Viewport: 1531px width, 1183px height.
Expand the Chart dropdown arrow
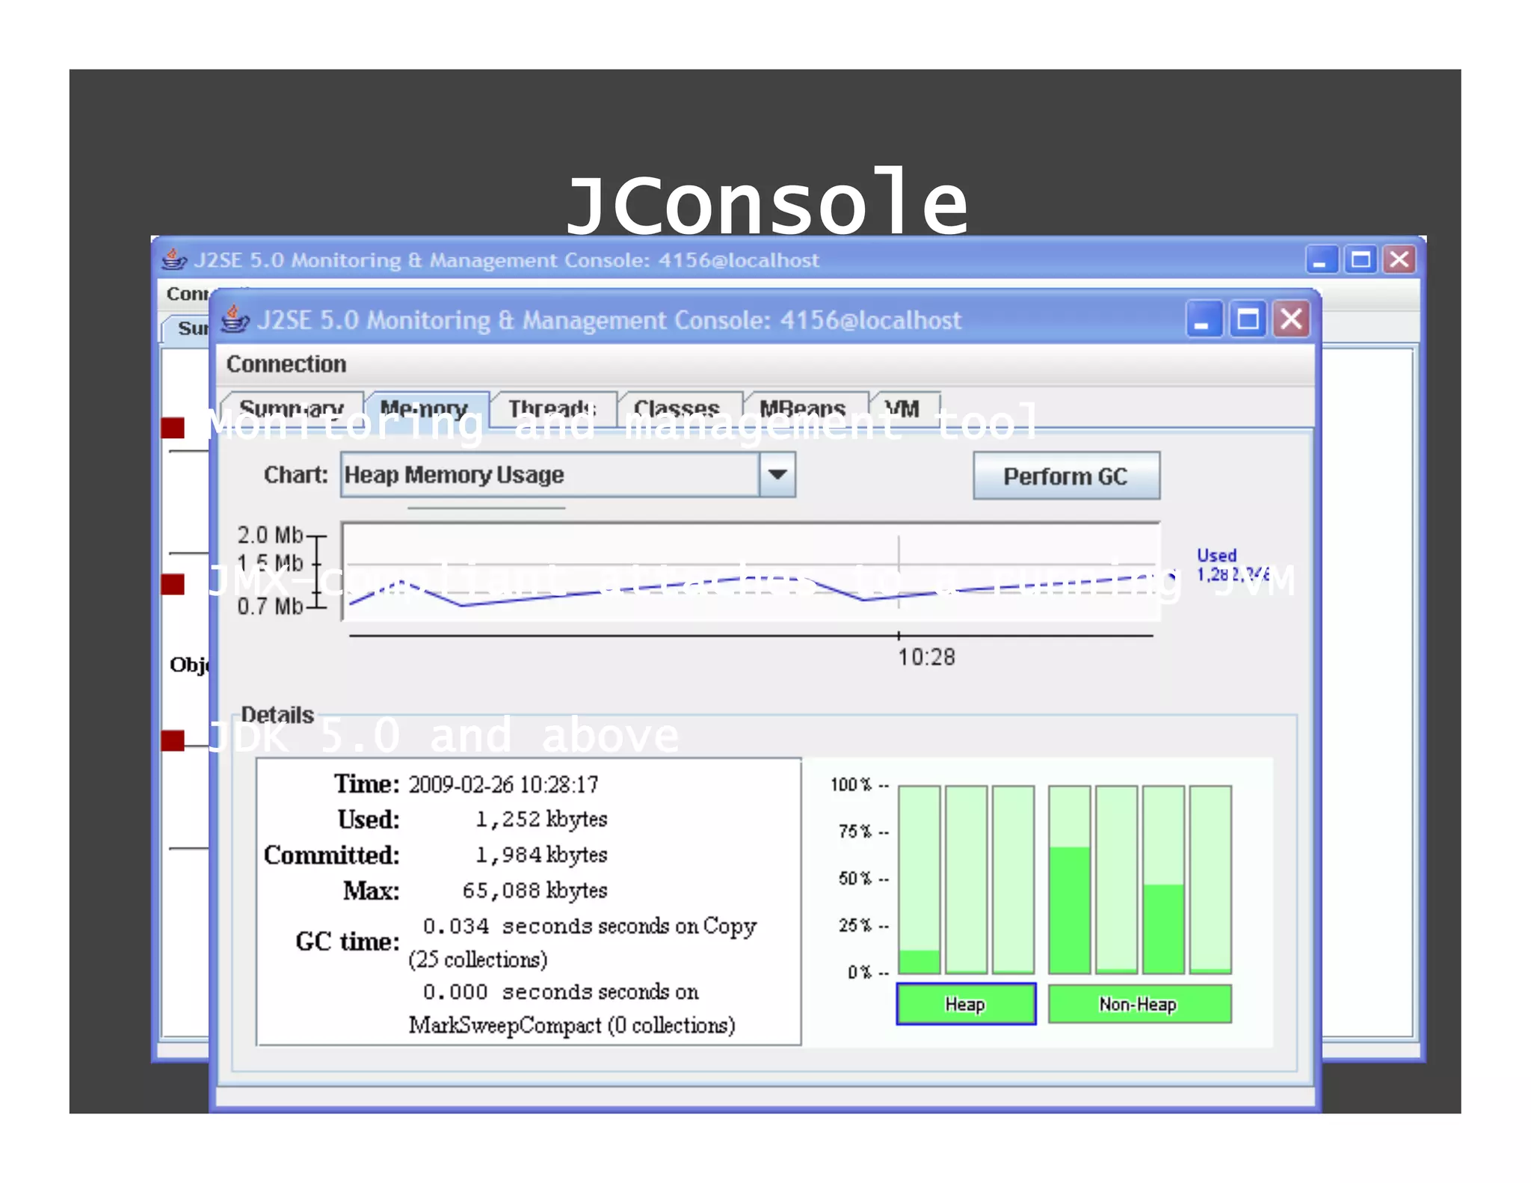777,475
